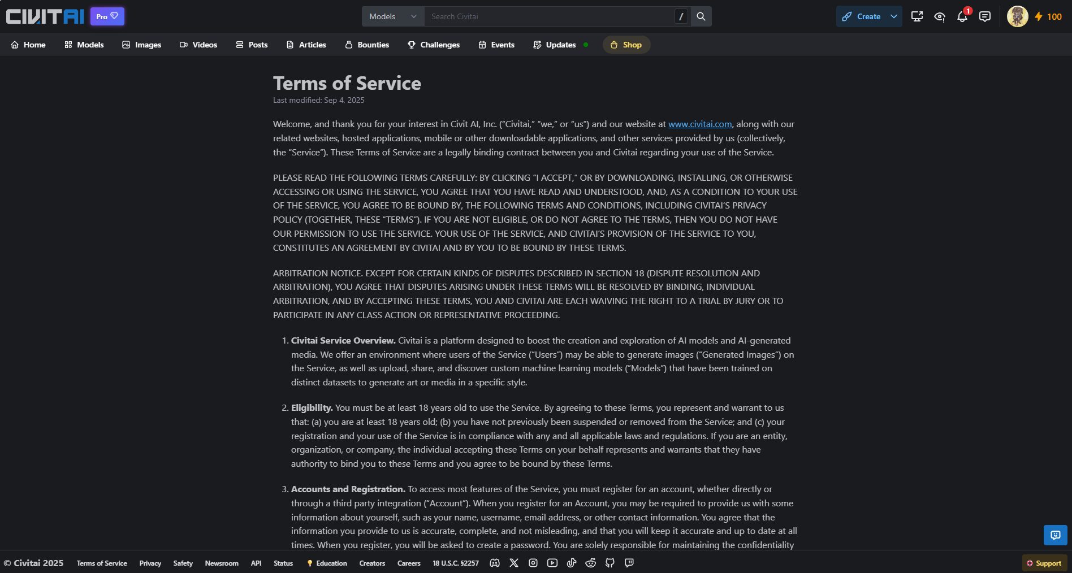Open the Models tab in navigation
The width and height of the screenshot is (1072, 573).
[84, 45]
